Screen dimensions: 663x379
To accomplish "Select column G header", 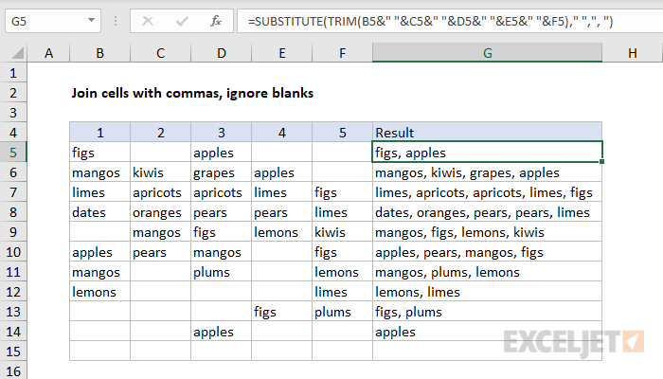I will 487,53.
